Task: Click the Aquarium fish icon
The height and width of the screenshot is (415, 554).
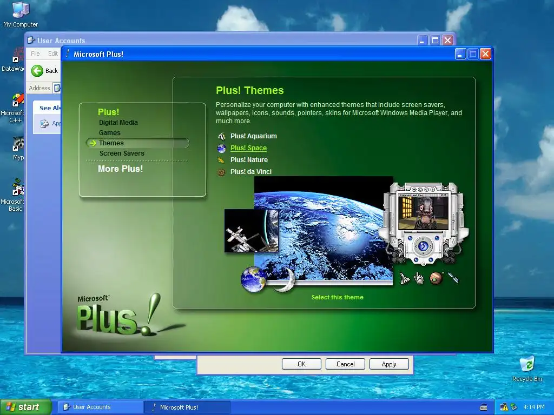Action: 221,136
